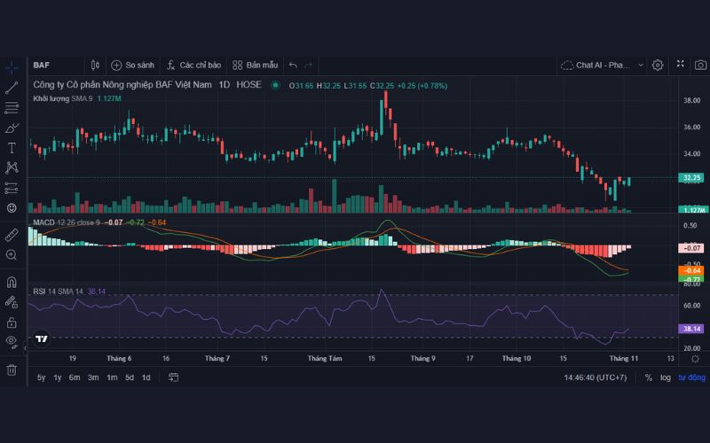Select the text annotation tool

(12, 148)
